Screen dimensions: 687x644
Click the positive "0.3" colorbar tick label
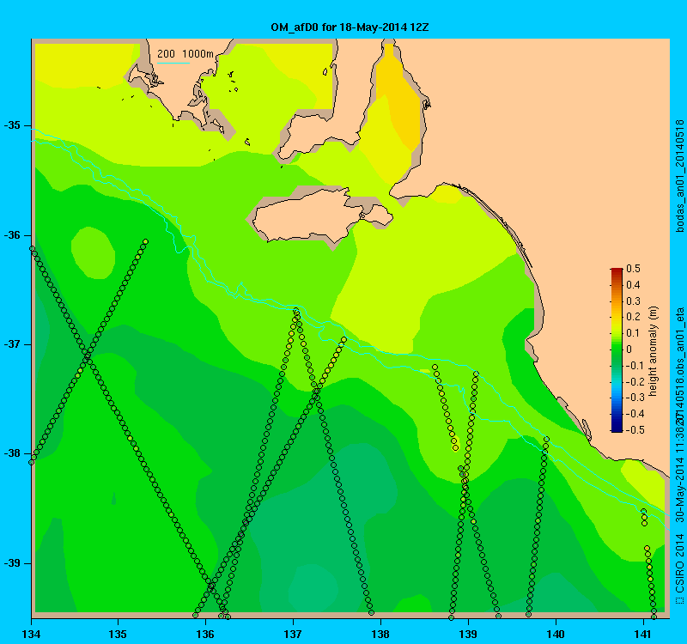[x=634, y=301]
